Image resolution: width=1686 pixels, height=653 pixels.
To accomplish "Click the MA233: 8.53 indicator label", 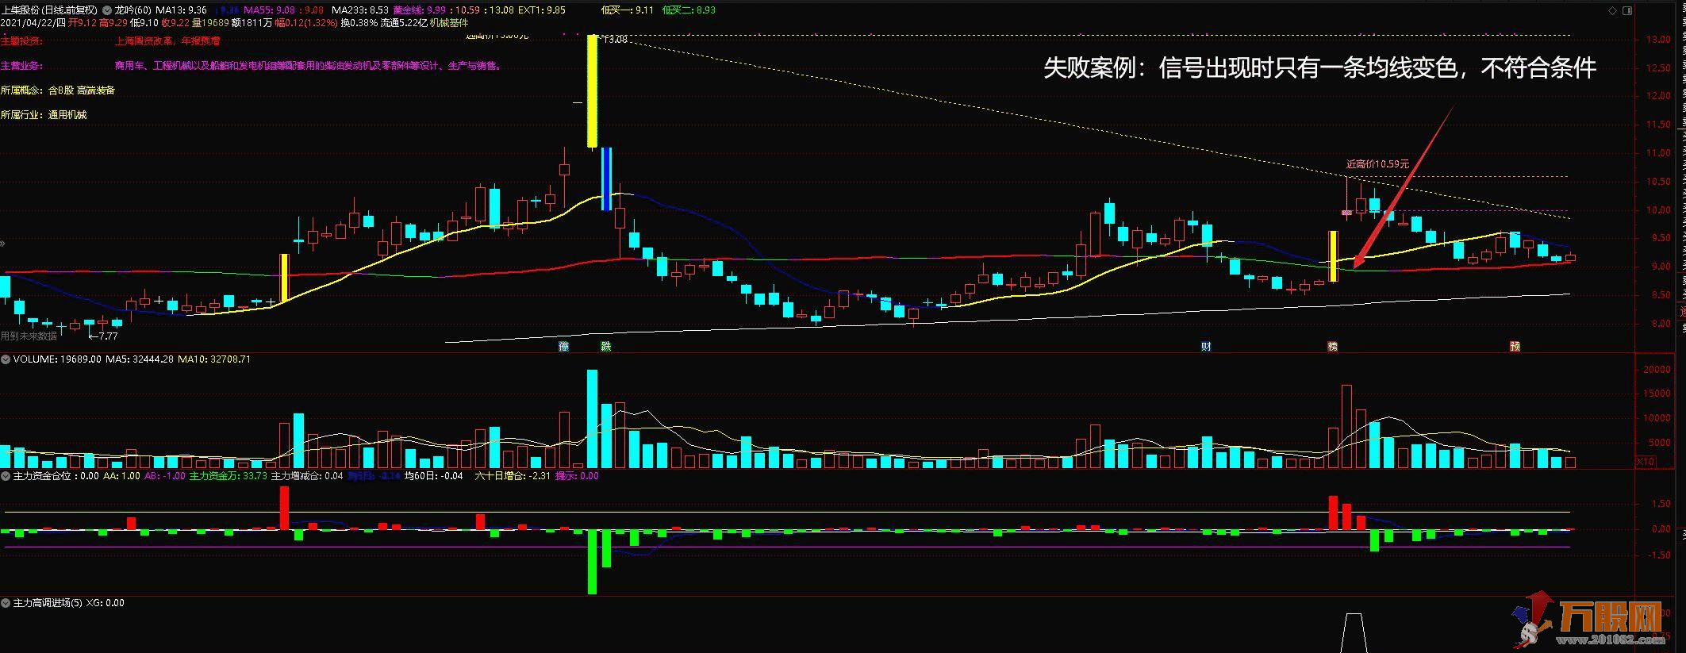I will point(360,10).
